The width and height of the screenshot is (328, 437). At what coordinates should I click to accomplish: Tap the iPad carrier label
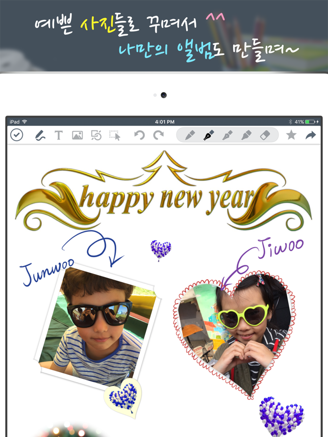point(14,122)
